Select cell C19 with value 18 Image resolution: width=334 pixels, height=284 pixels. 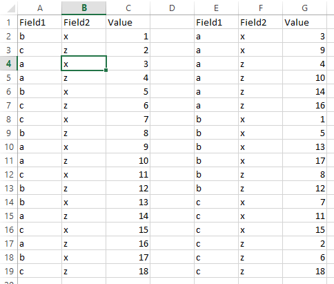(128, 271)
